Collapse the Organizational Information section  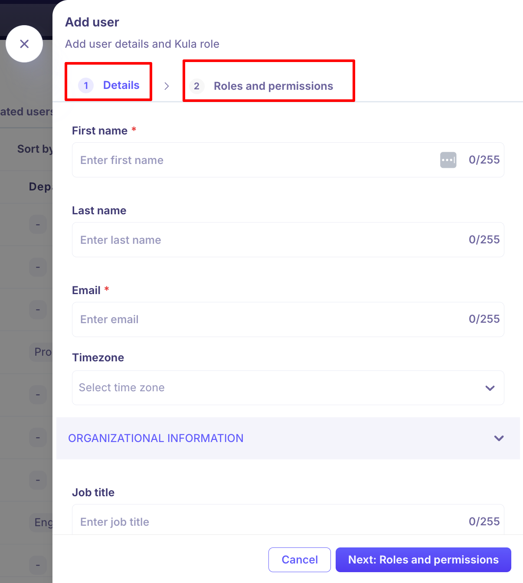tap(499, 438)
